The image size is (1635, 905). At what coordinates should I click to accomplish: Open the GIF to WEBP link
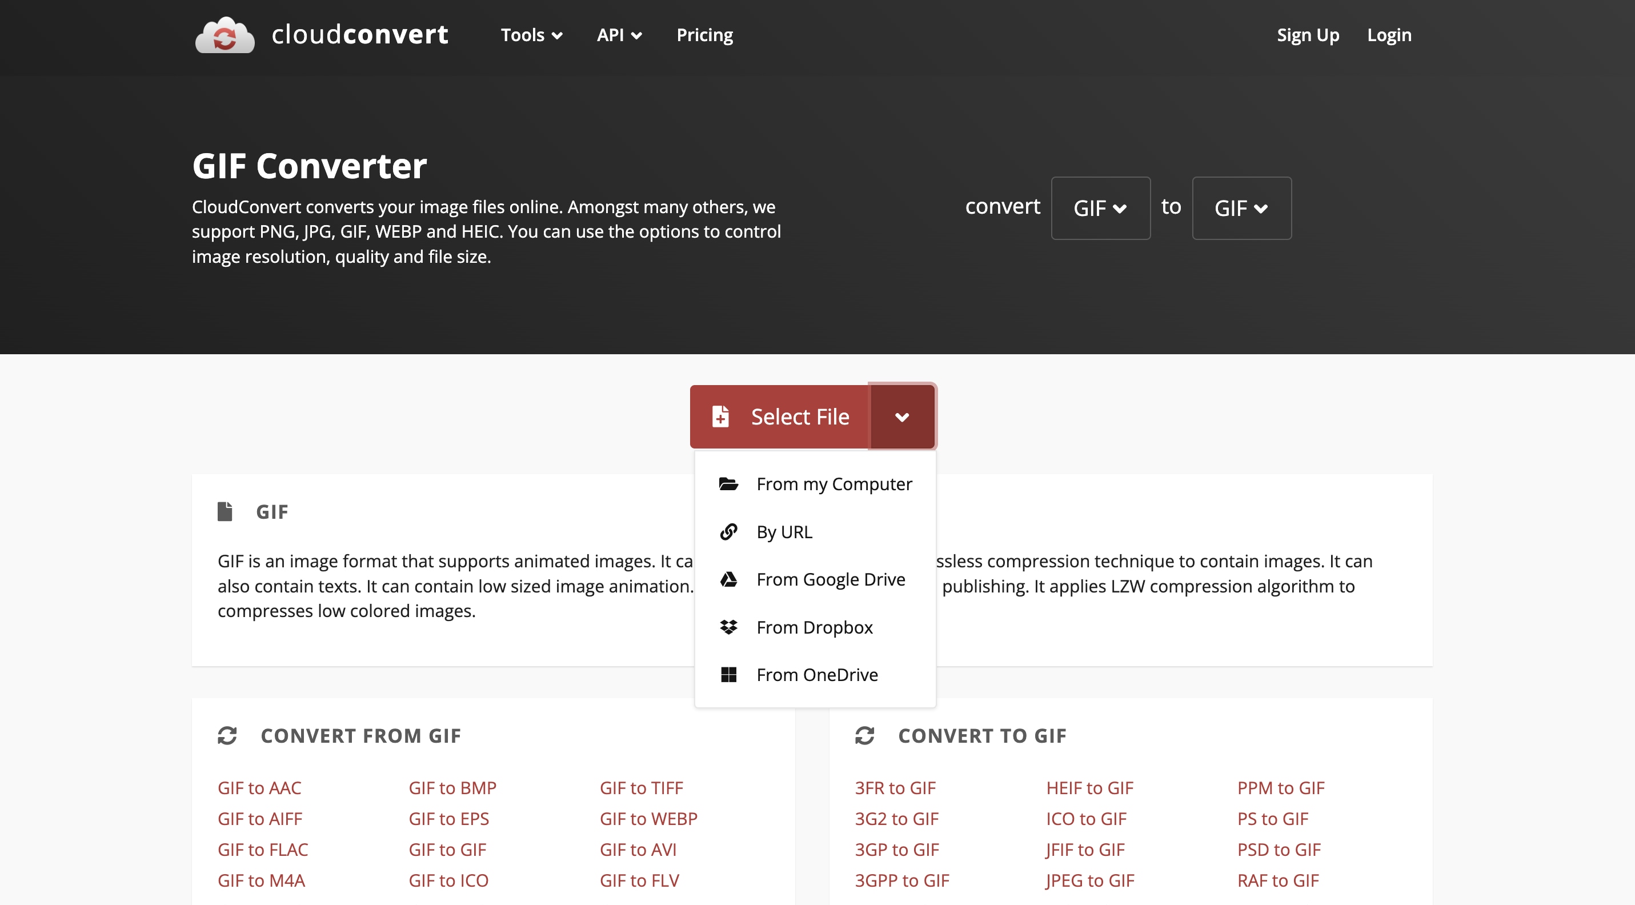(648, 819)
